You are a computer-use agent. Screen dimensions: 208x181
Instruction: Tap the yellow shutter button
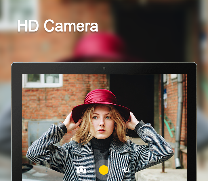[104, 170]
